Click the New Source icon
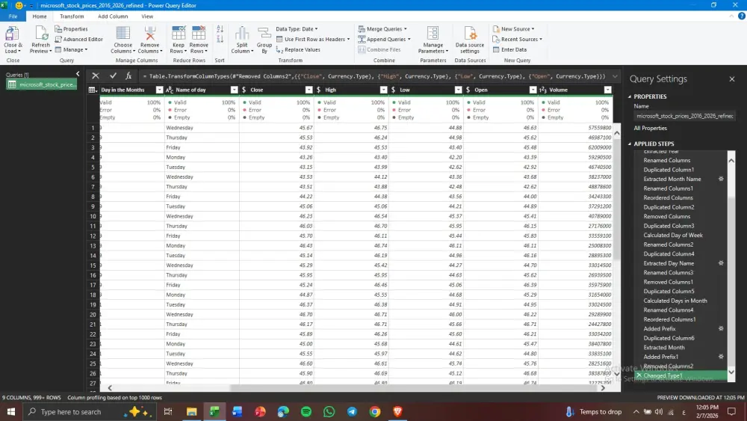Viewport: 747px width, 421px height. point(496,29)
